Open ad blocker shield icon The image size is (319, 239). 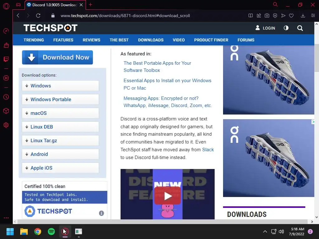275,16
